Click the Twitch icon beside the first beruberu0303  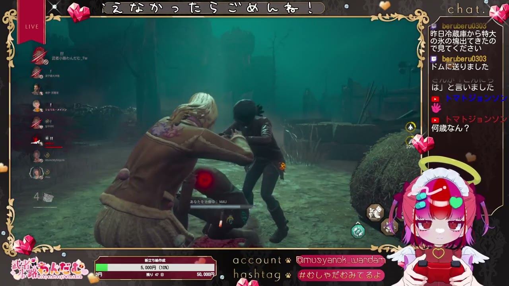pos(434,26)
